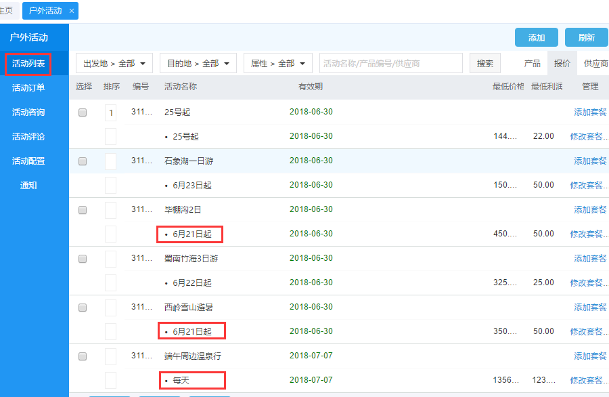Close the 户外活动 tab

72,11
